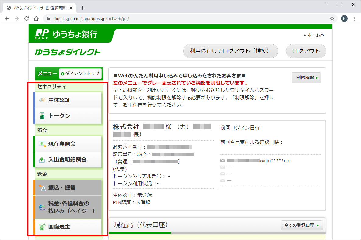Open トークン menu item

[x=68, y=116]
